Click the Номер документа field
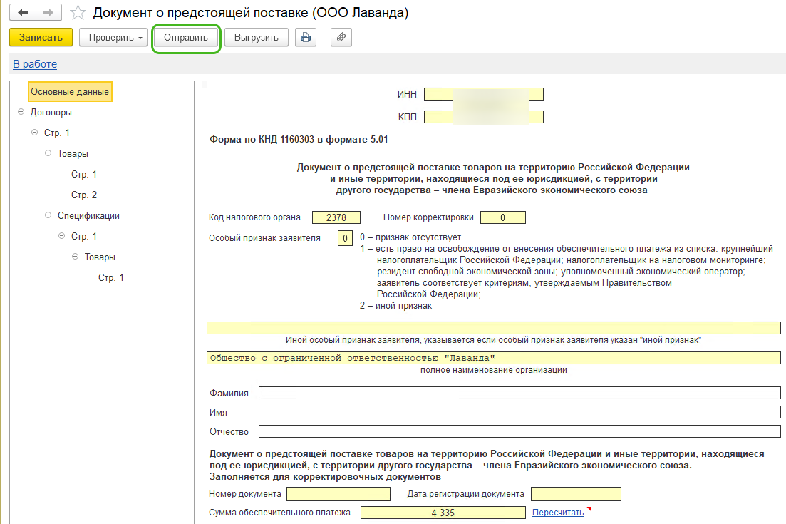Viewport: 786px width, 524px height. 338,494
